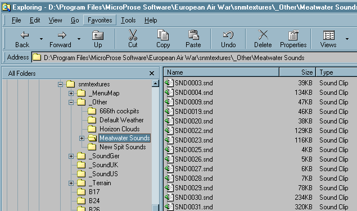Expand the Meatwater Sounds folder node
Screen dimensions: 357x211
click(x=82, y=138)
